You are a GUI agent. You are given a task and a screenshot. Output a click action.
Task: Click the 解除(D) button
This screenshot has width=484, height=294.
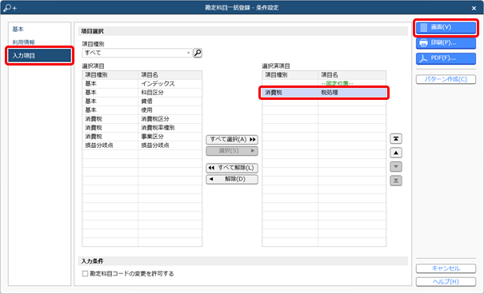pos(232,180)
